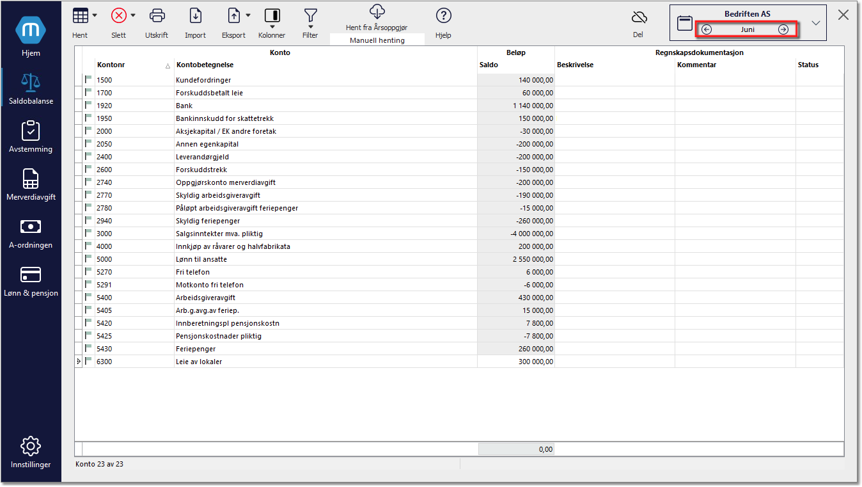Click the Kommentar column header
Screen dimensions: 862x487
pos(735,65)
